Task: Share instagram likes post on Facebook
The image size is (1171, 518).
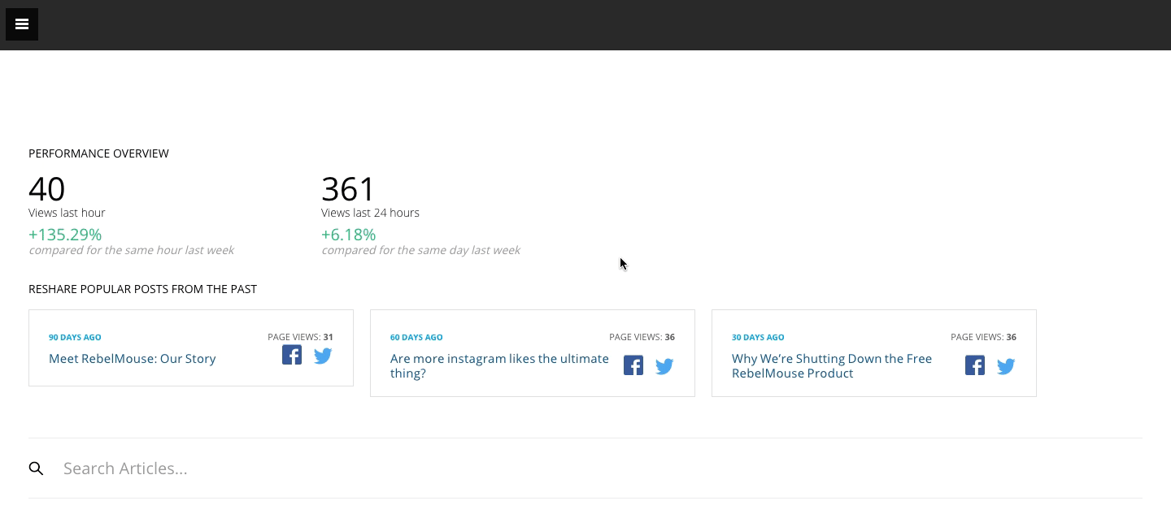Action: click(x=633, y=365)
